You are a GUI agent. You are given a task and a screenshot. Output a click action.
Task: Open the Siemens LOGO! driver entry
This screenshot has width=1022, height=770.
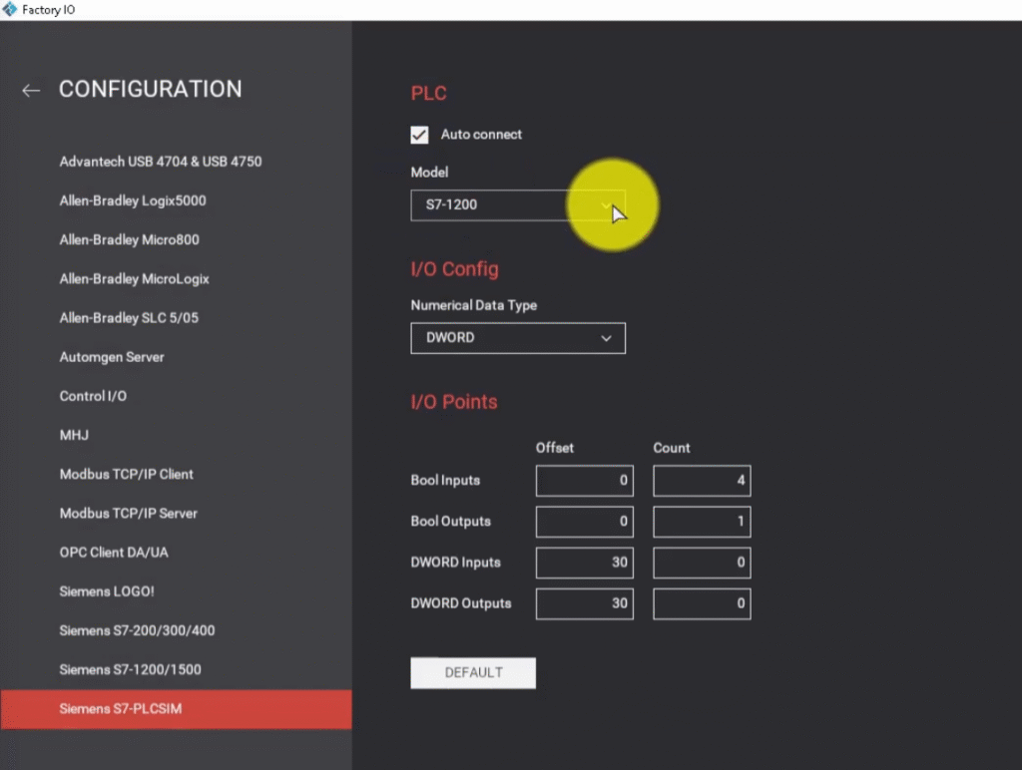107,591
